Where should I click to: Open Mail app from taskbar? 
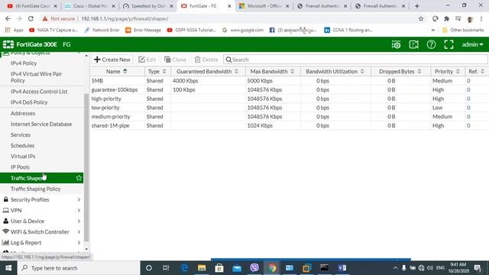coord(237,268)
